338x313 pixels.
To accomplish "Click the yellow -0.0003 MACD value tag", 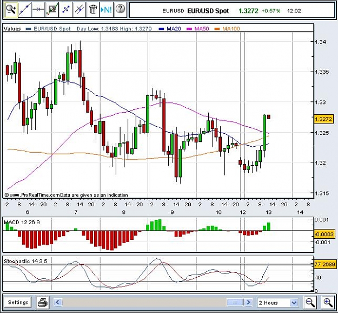I will (x=324, y=234).
